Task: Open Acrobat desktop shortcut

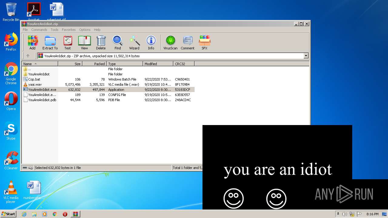Action: (x=34, y=12)
